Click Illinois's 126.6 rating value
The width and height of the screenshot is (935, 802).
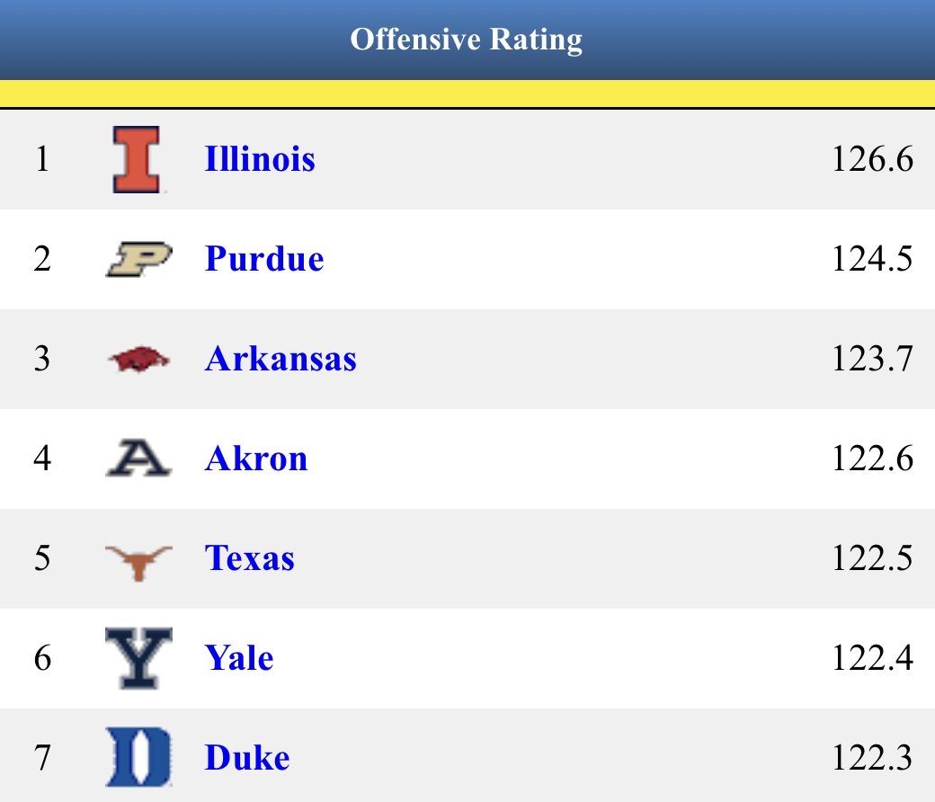(x=871, y=160)
